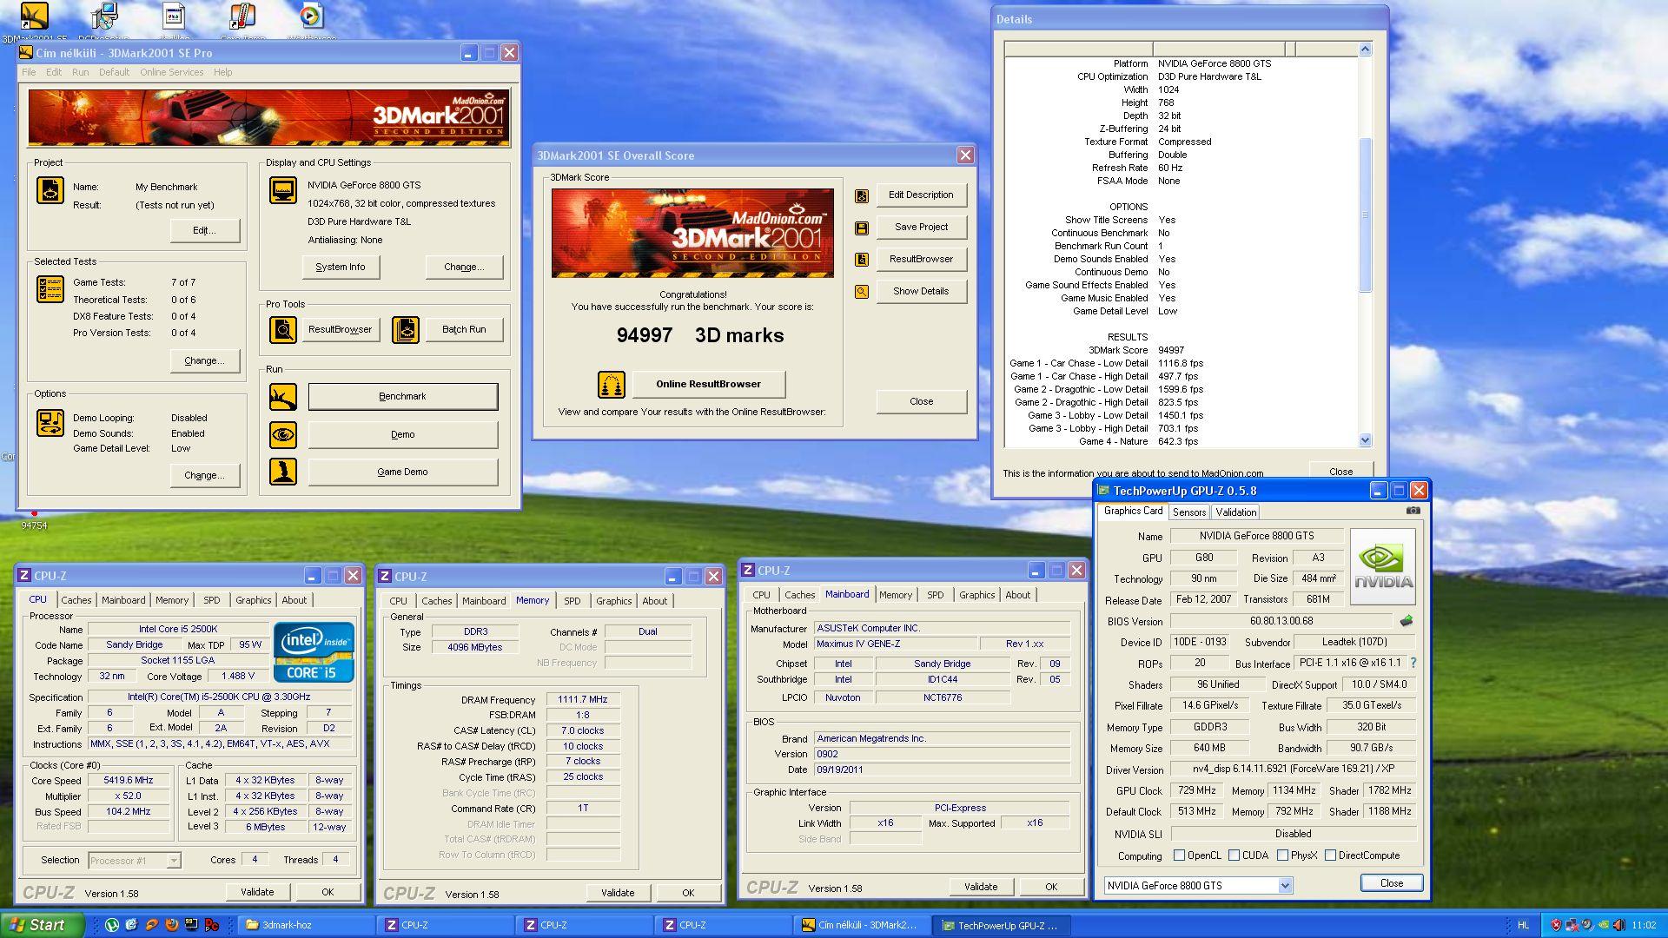Click the Firefox quick launch icon in taskbar
The width and height of the screenshot is (1668, 938).
coord(171,925)
